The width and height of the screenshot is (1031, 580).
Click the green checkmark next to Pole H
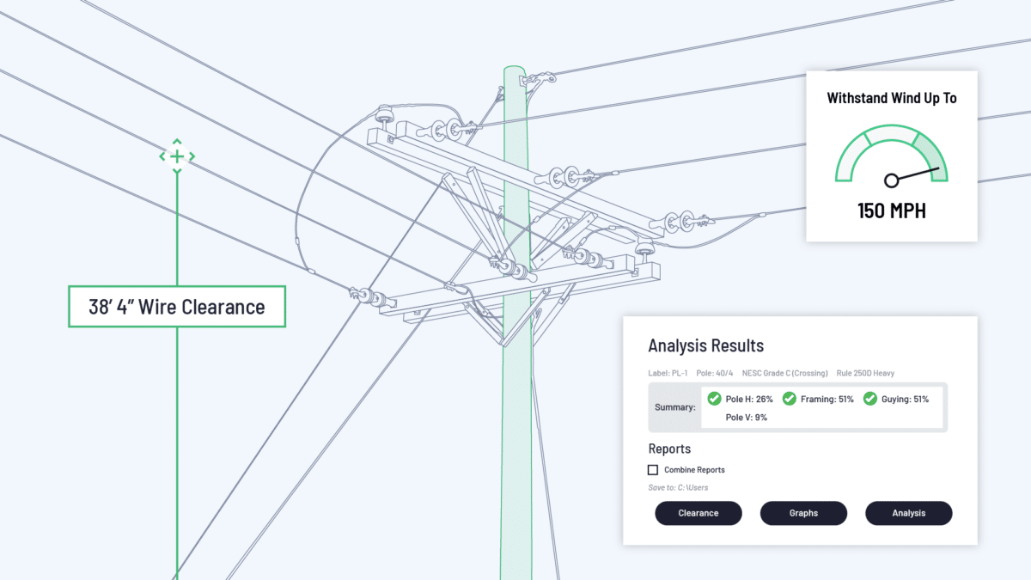714,399
